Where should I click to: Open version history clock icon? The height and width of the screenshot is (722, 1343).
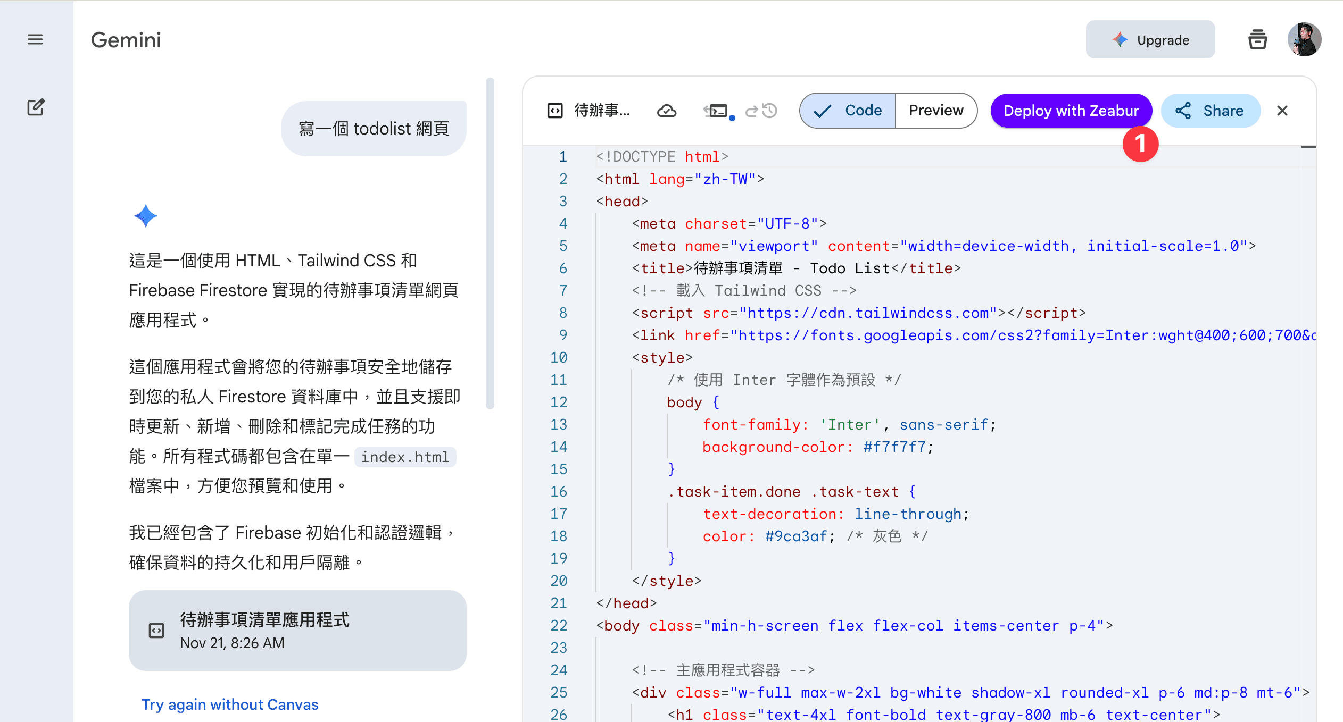[770, 111]
